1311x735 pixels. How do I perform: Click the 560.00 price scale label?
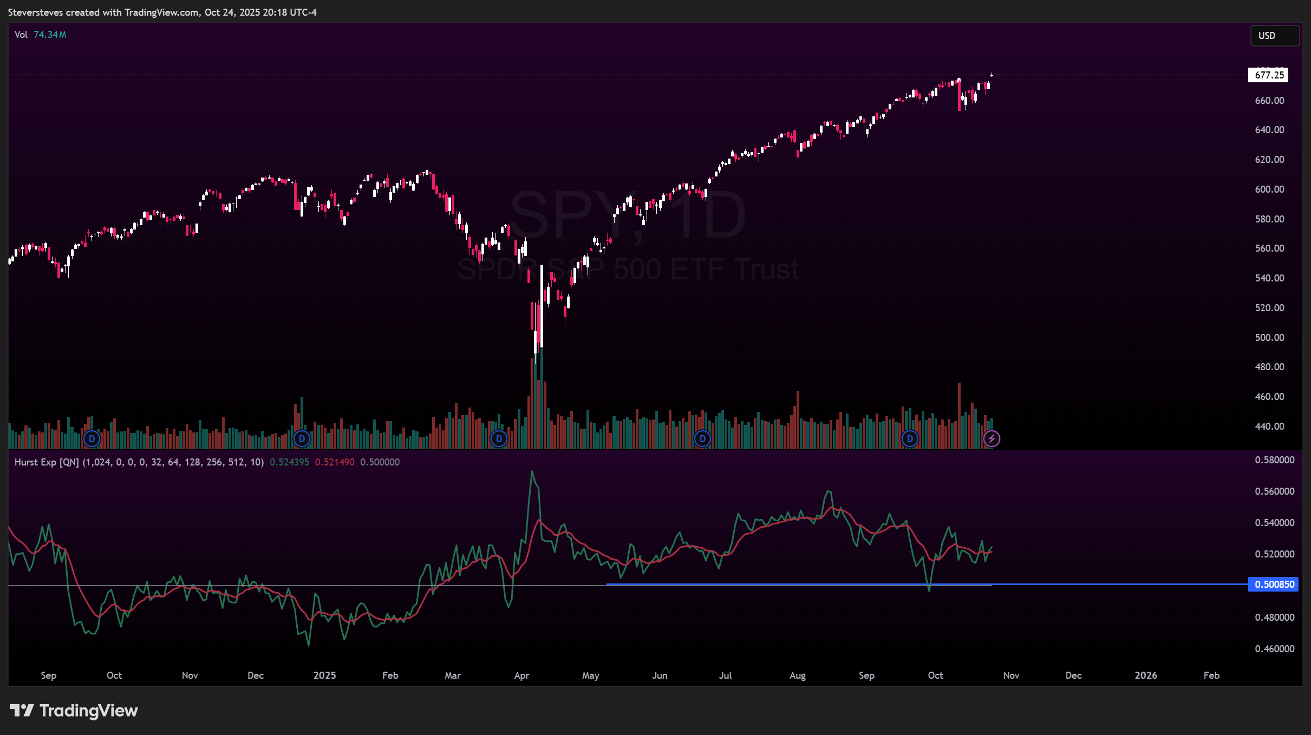click(1269, 248)
